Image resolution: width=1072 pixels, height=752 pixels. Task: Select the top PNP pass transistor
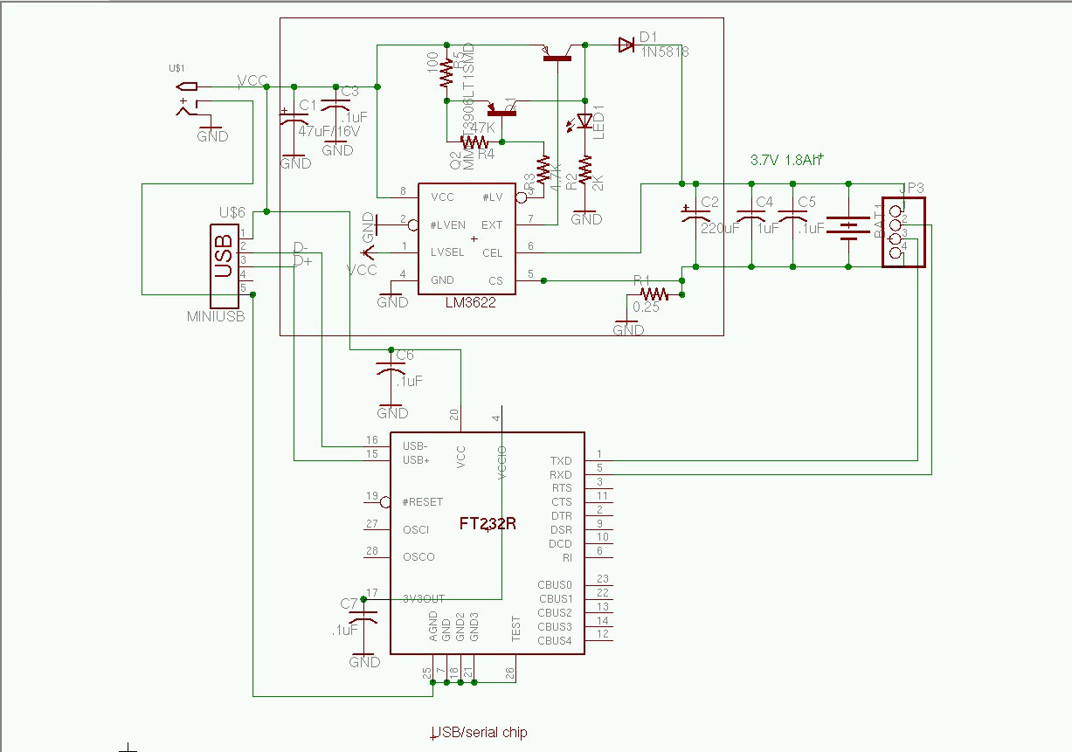[557, 52]
